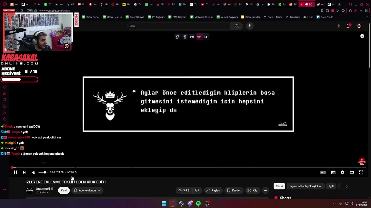Add page to Opera favorites heart
The height and width of the screenshot is (208, 371).
click(x=343, y=11)
